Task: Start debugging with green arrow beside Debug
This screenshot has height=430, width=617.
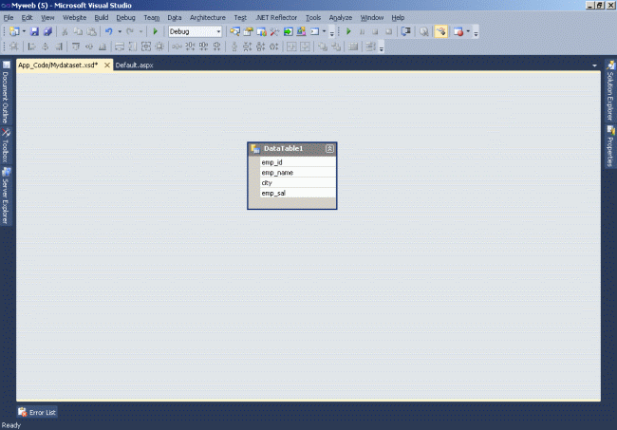Action: click(x=155, y=31)
